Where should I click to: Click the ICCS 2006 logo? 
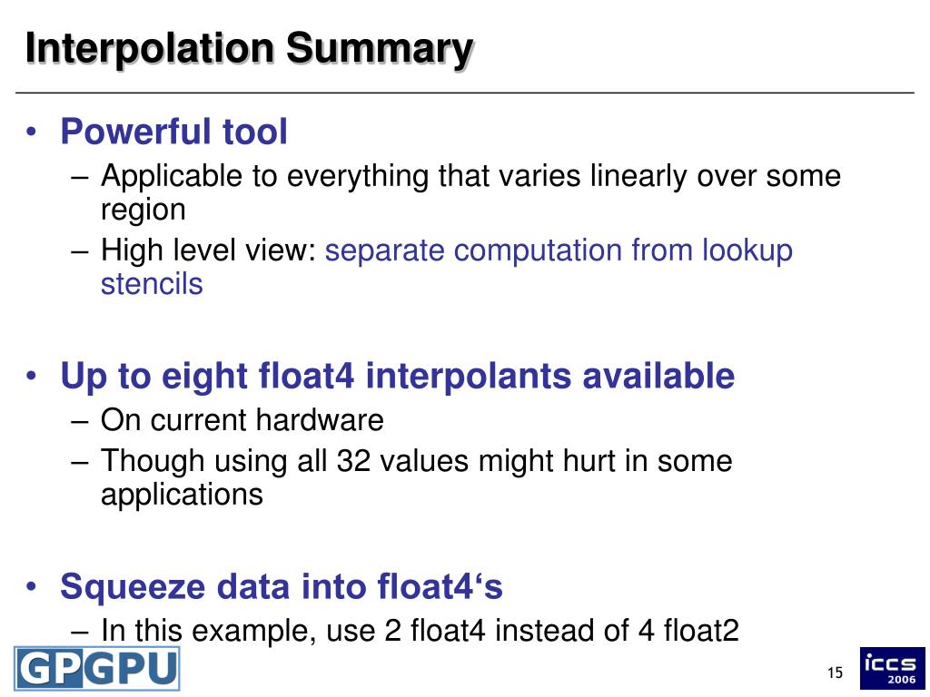(892, 668)
